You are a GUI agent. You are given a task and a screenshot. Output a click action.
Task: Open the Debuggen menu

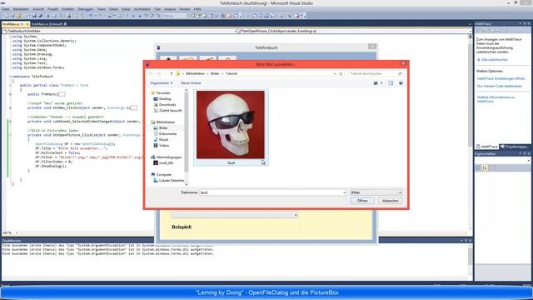coord(85,9)
